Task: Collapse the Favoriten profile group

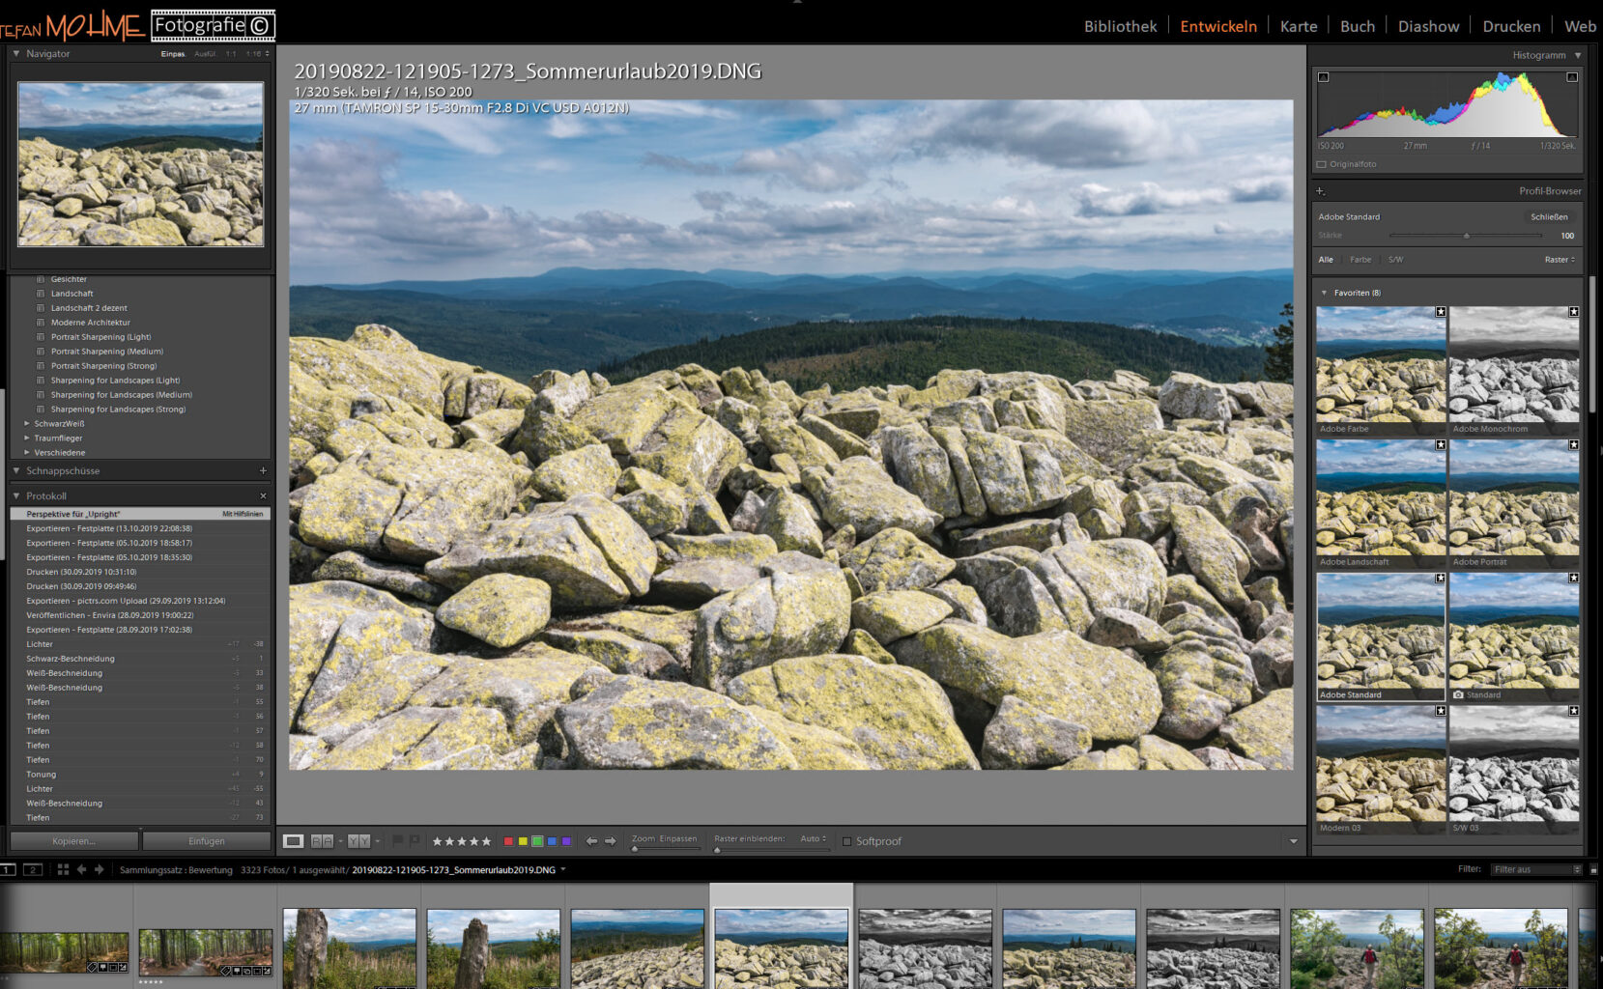Action: pyautogui.click(x=1324, y=293)
